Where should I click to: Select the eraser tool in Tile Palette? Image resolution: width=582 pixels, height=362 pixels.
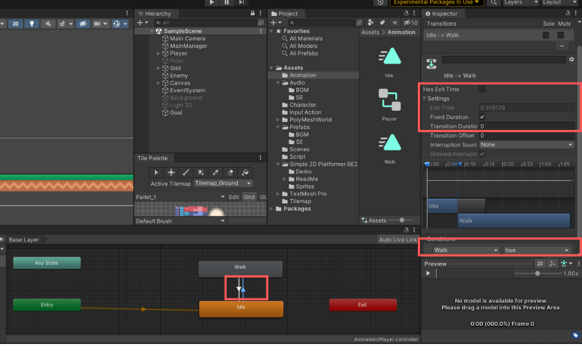pyautogui.click(x=230, y=172)
